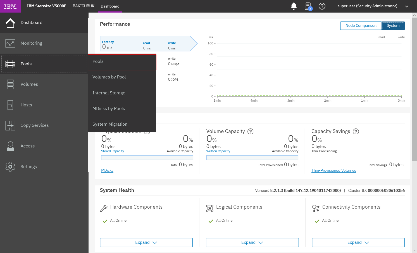Viewport: 417px width, 253px height.
Task: Open Copy Services sidebar icon
Action: pos(10,125)
